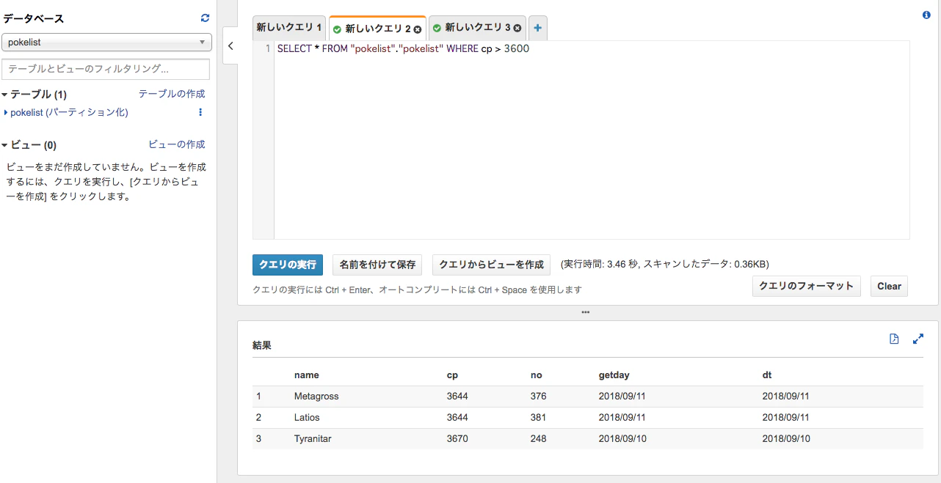Clear the query editor with Clear button
This screenshot has width=941, height=483.
[x=889, y=286]
